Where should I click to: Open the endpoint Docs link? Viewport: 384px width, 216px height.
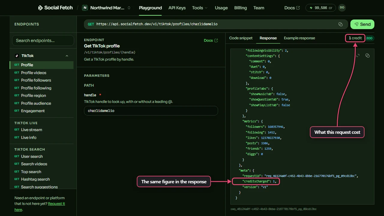211,40
